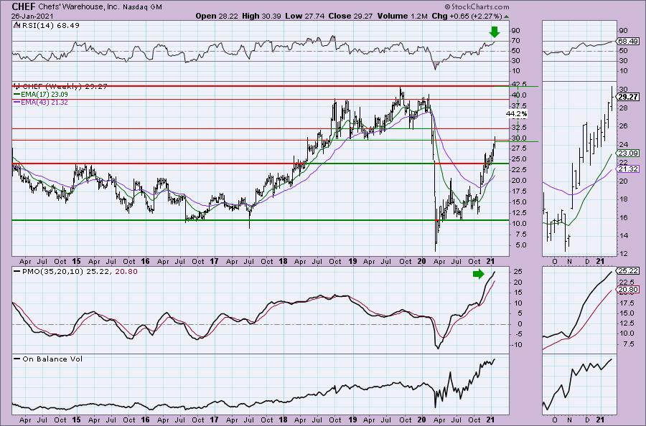The image size is (646, 426).
Task: Select the Open 28.22 value
Action: point(217,16)
